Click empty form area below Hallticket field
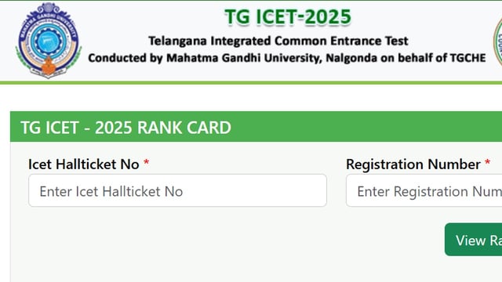This screenshot has height=282, width=502. click(177, 243)
